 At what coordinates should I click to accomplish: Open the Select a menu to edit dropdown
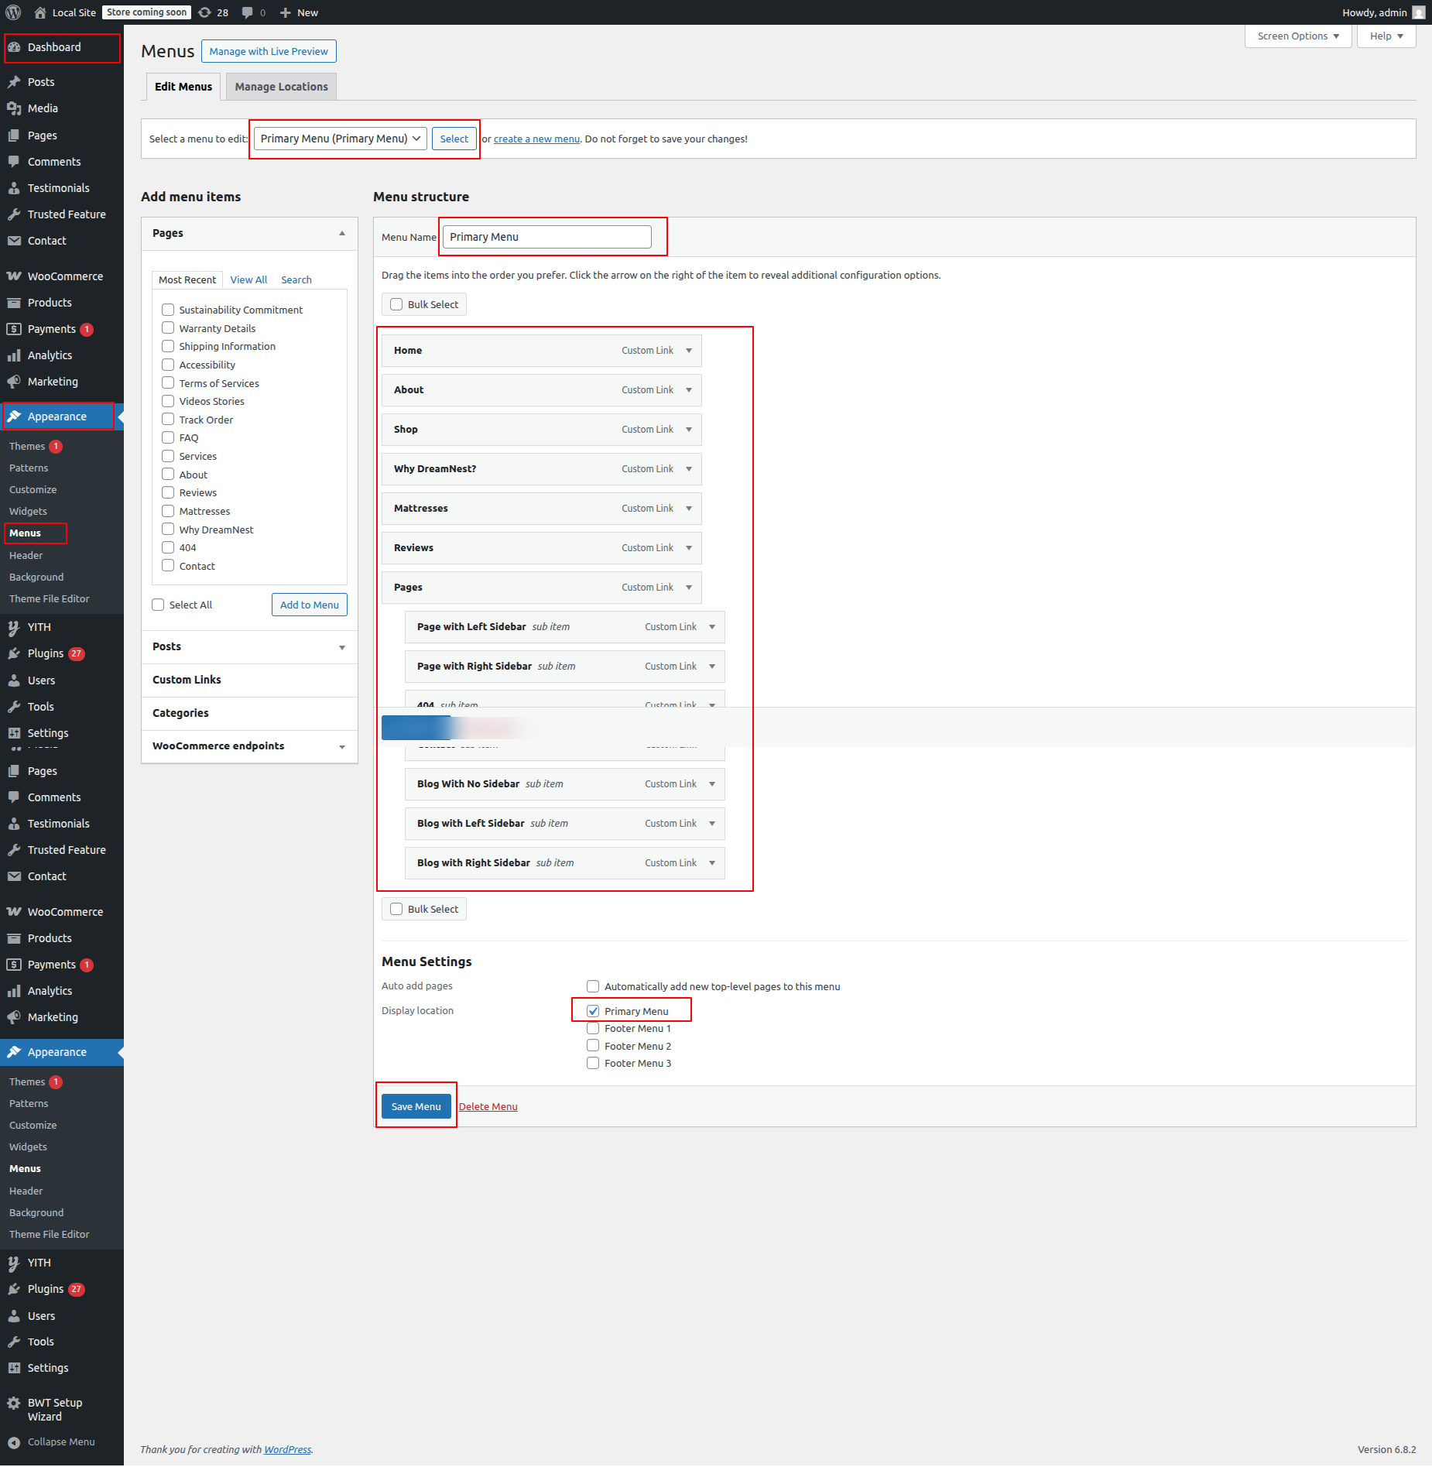pyautogui.click(x=340, y=139)
